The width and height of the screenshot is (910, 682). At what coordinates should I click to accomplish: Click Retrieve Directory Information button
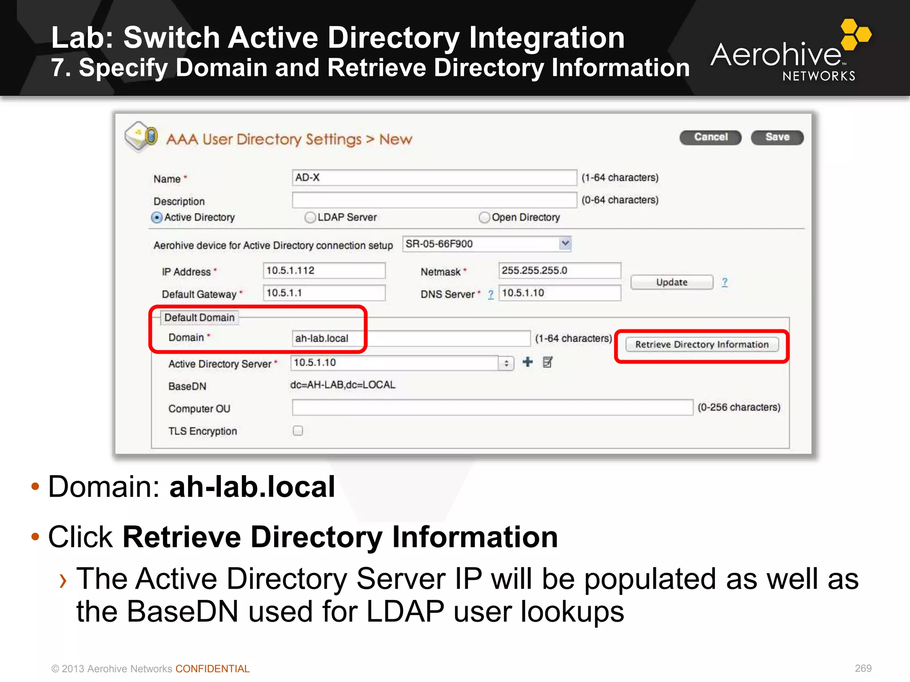702,345
